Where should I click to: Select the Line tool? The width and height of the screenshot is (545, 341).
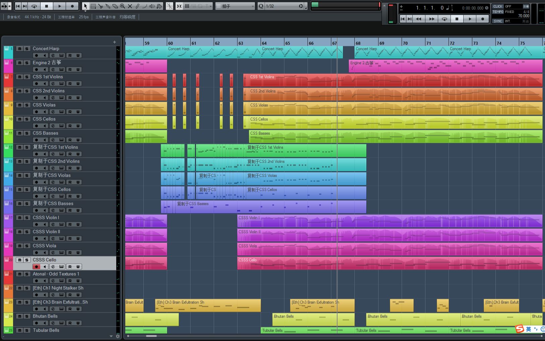click(x=145, y=6)
